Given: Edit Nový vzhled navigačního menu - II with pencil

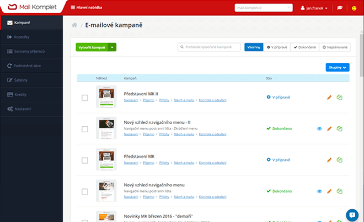Looking at the screenshot, I should click(329, 129).
